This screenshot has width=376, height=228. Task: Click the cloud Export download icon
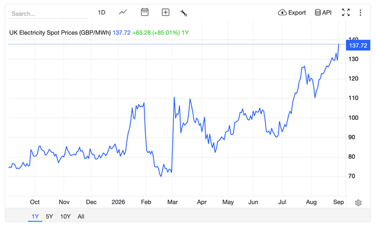click(282, 12)
